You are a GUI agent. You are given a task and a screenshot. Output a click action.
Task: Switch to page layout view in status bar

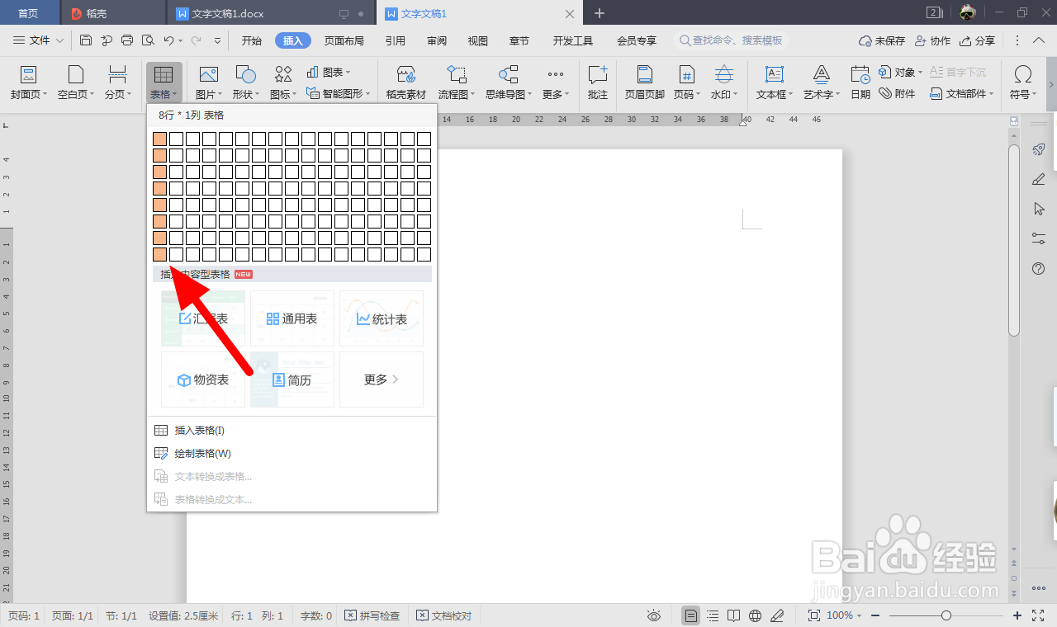(x=691, y=615)
